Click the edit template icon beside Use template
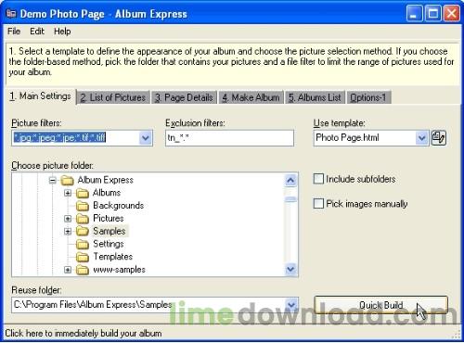Screen dimensions: 464x343 pyautogui.click(x=438, y=138)
